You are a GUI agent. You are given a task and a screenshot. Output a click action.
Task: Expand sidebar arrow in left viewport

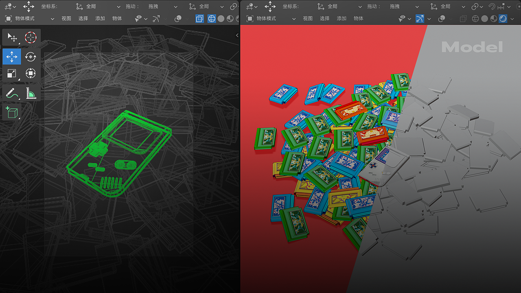pyautogui.click(x=237, y=35)
